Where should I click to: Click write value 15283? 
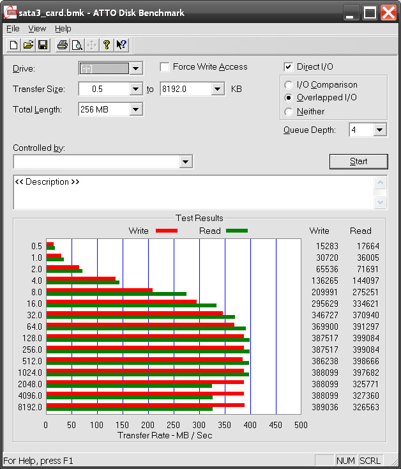coord(327,246)
